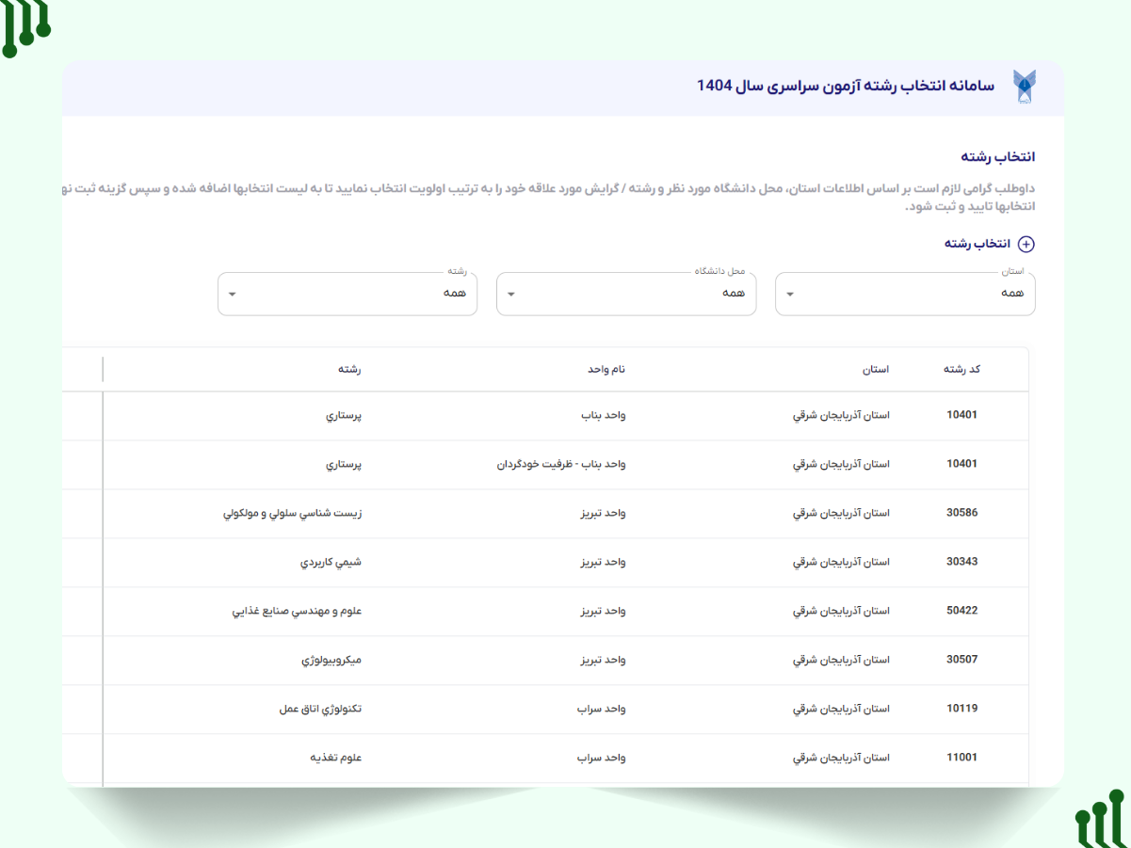The width and height of the screenshot is (1131, 848).
Task: Click the زيست شناسي سلولي و مولکولي cell
Action: point(292,513)
